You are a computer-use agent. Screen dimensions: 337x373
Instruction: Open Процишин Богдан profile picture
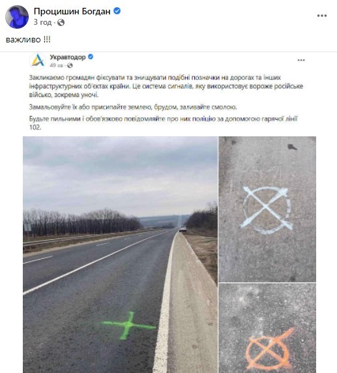click(x=17, y=17)
